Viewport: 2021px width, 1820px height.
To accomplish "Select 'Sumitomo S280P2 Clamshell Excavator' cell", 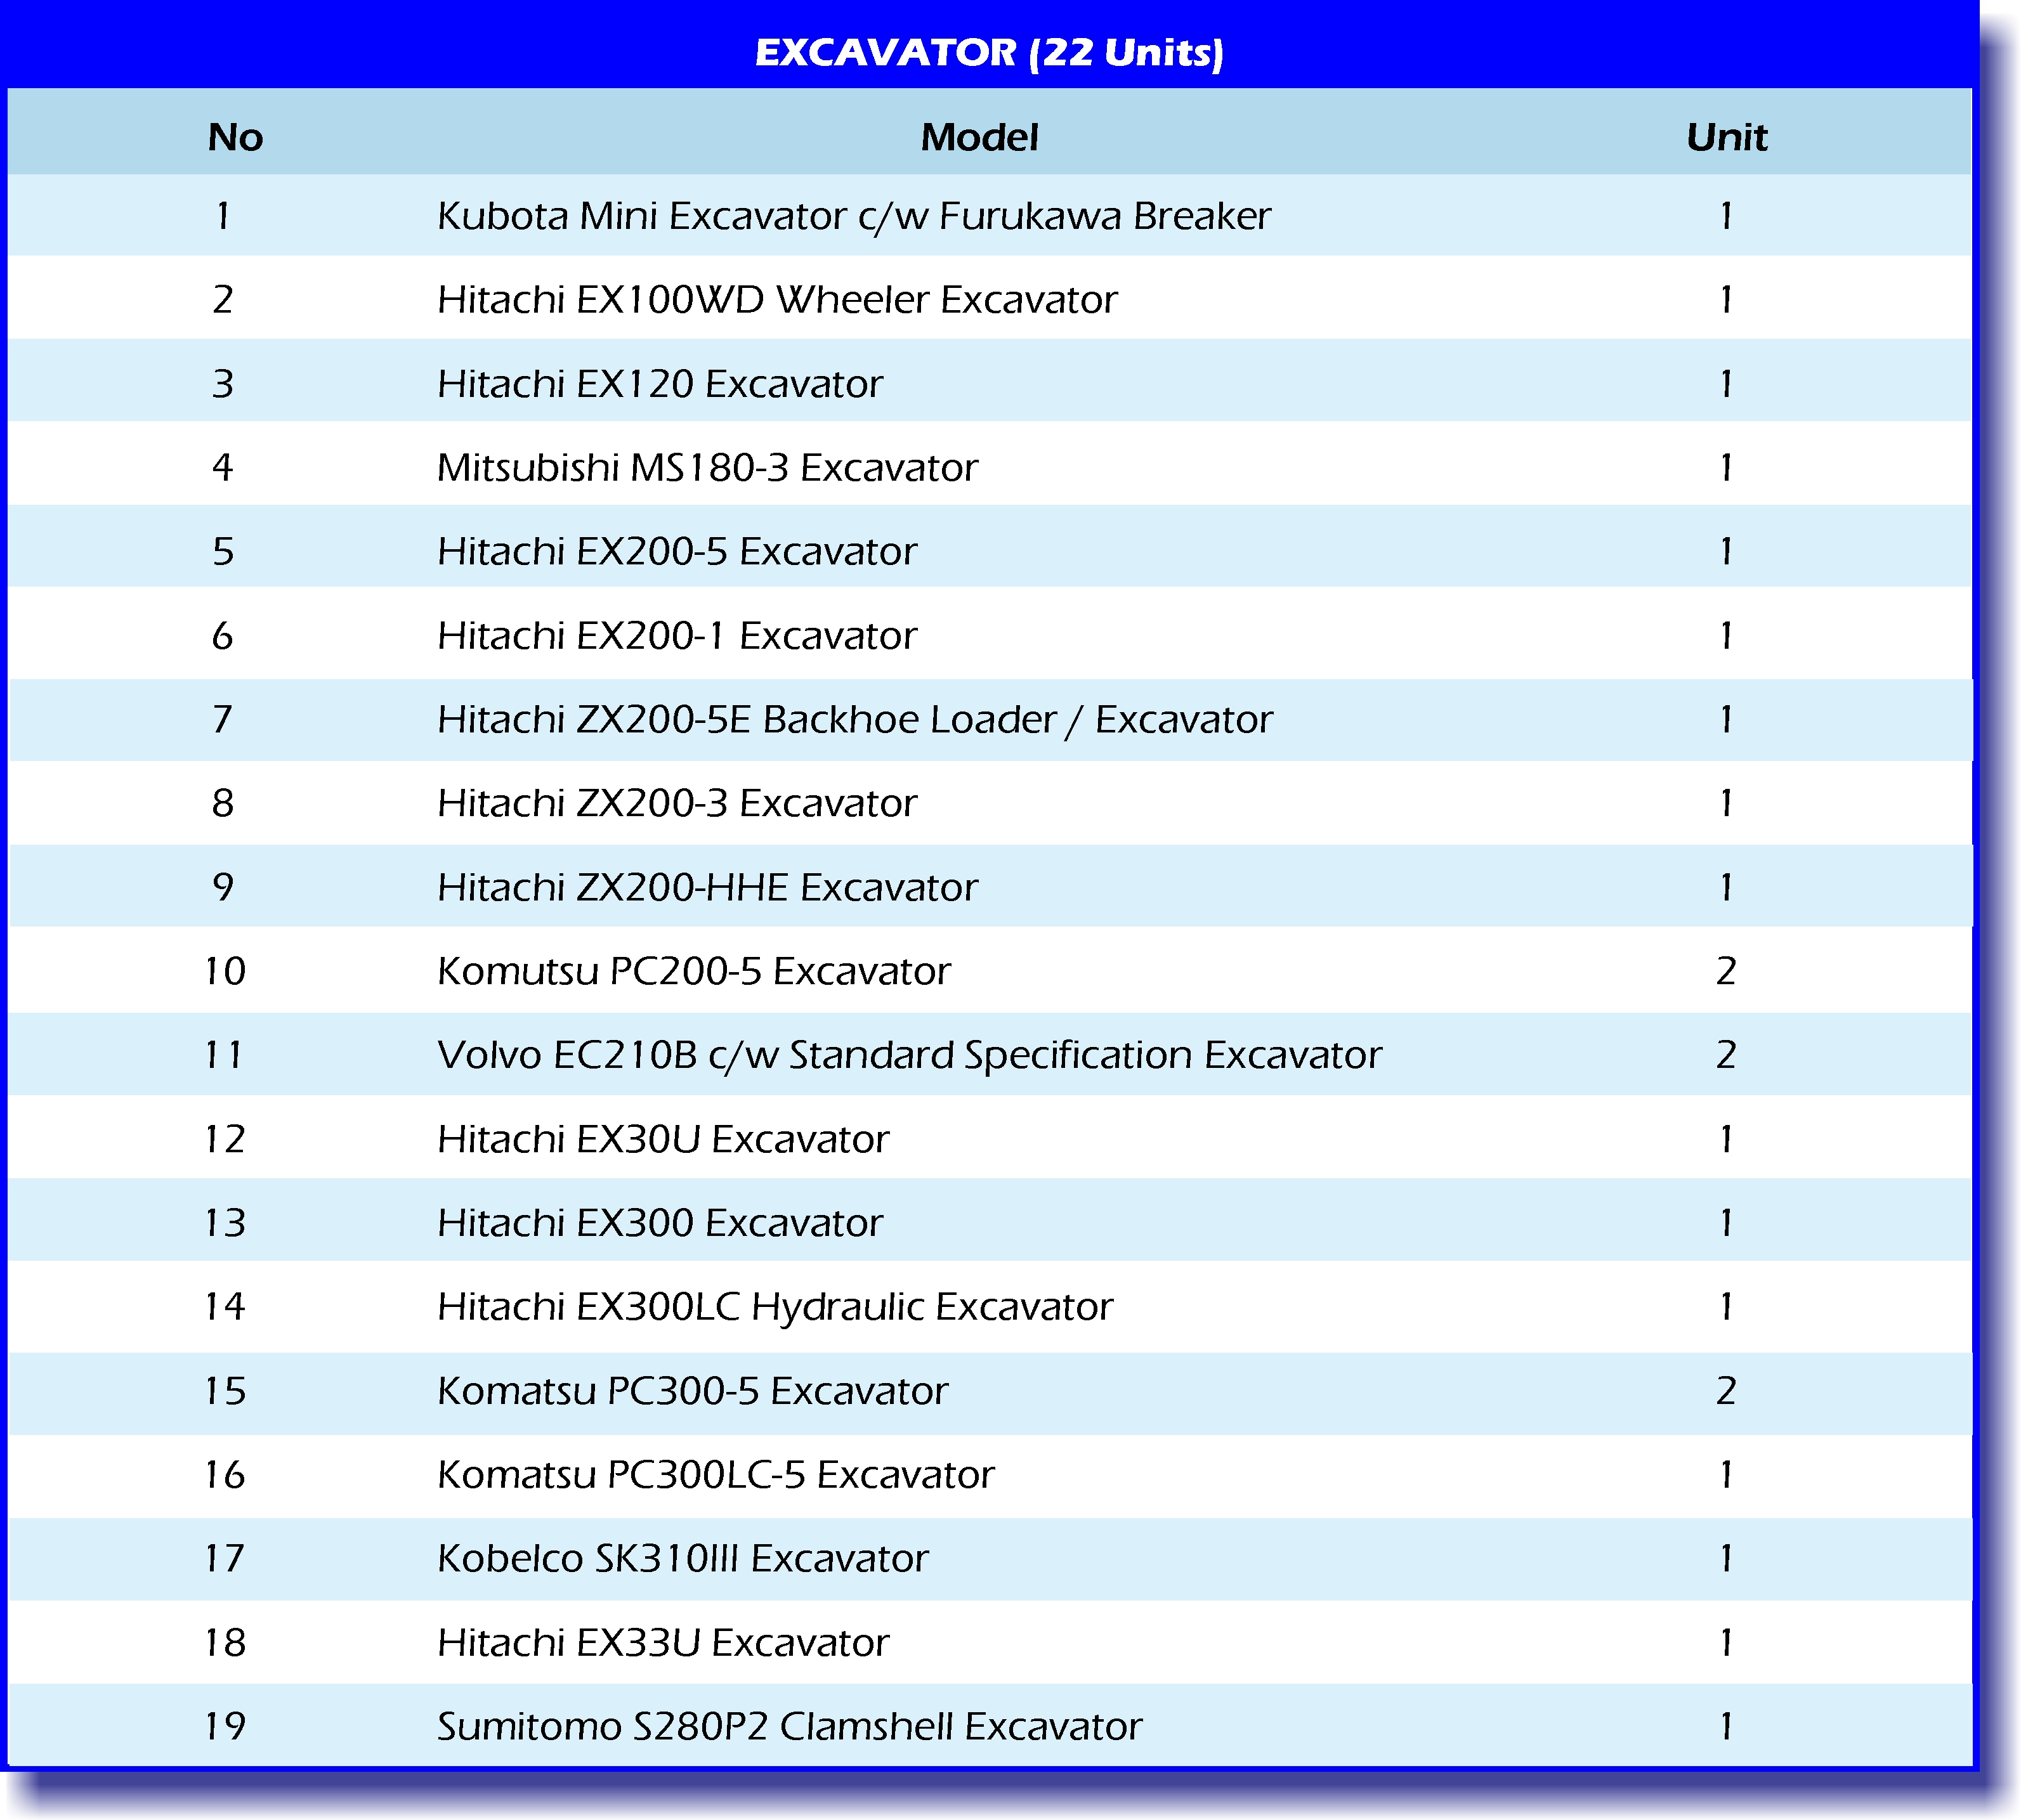I will click(789, 1727).
